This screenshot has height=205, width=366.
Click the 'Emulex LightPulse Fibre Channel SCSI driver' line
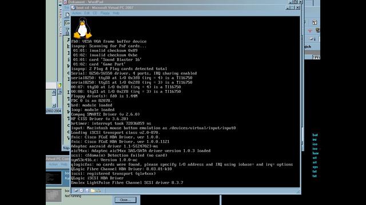coord(127,183)
